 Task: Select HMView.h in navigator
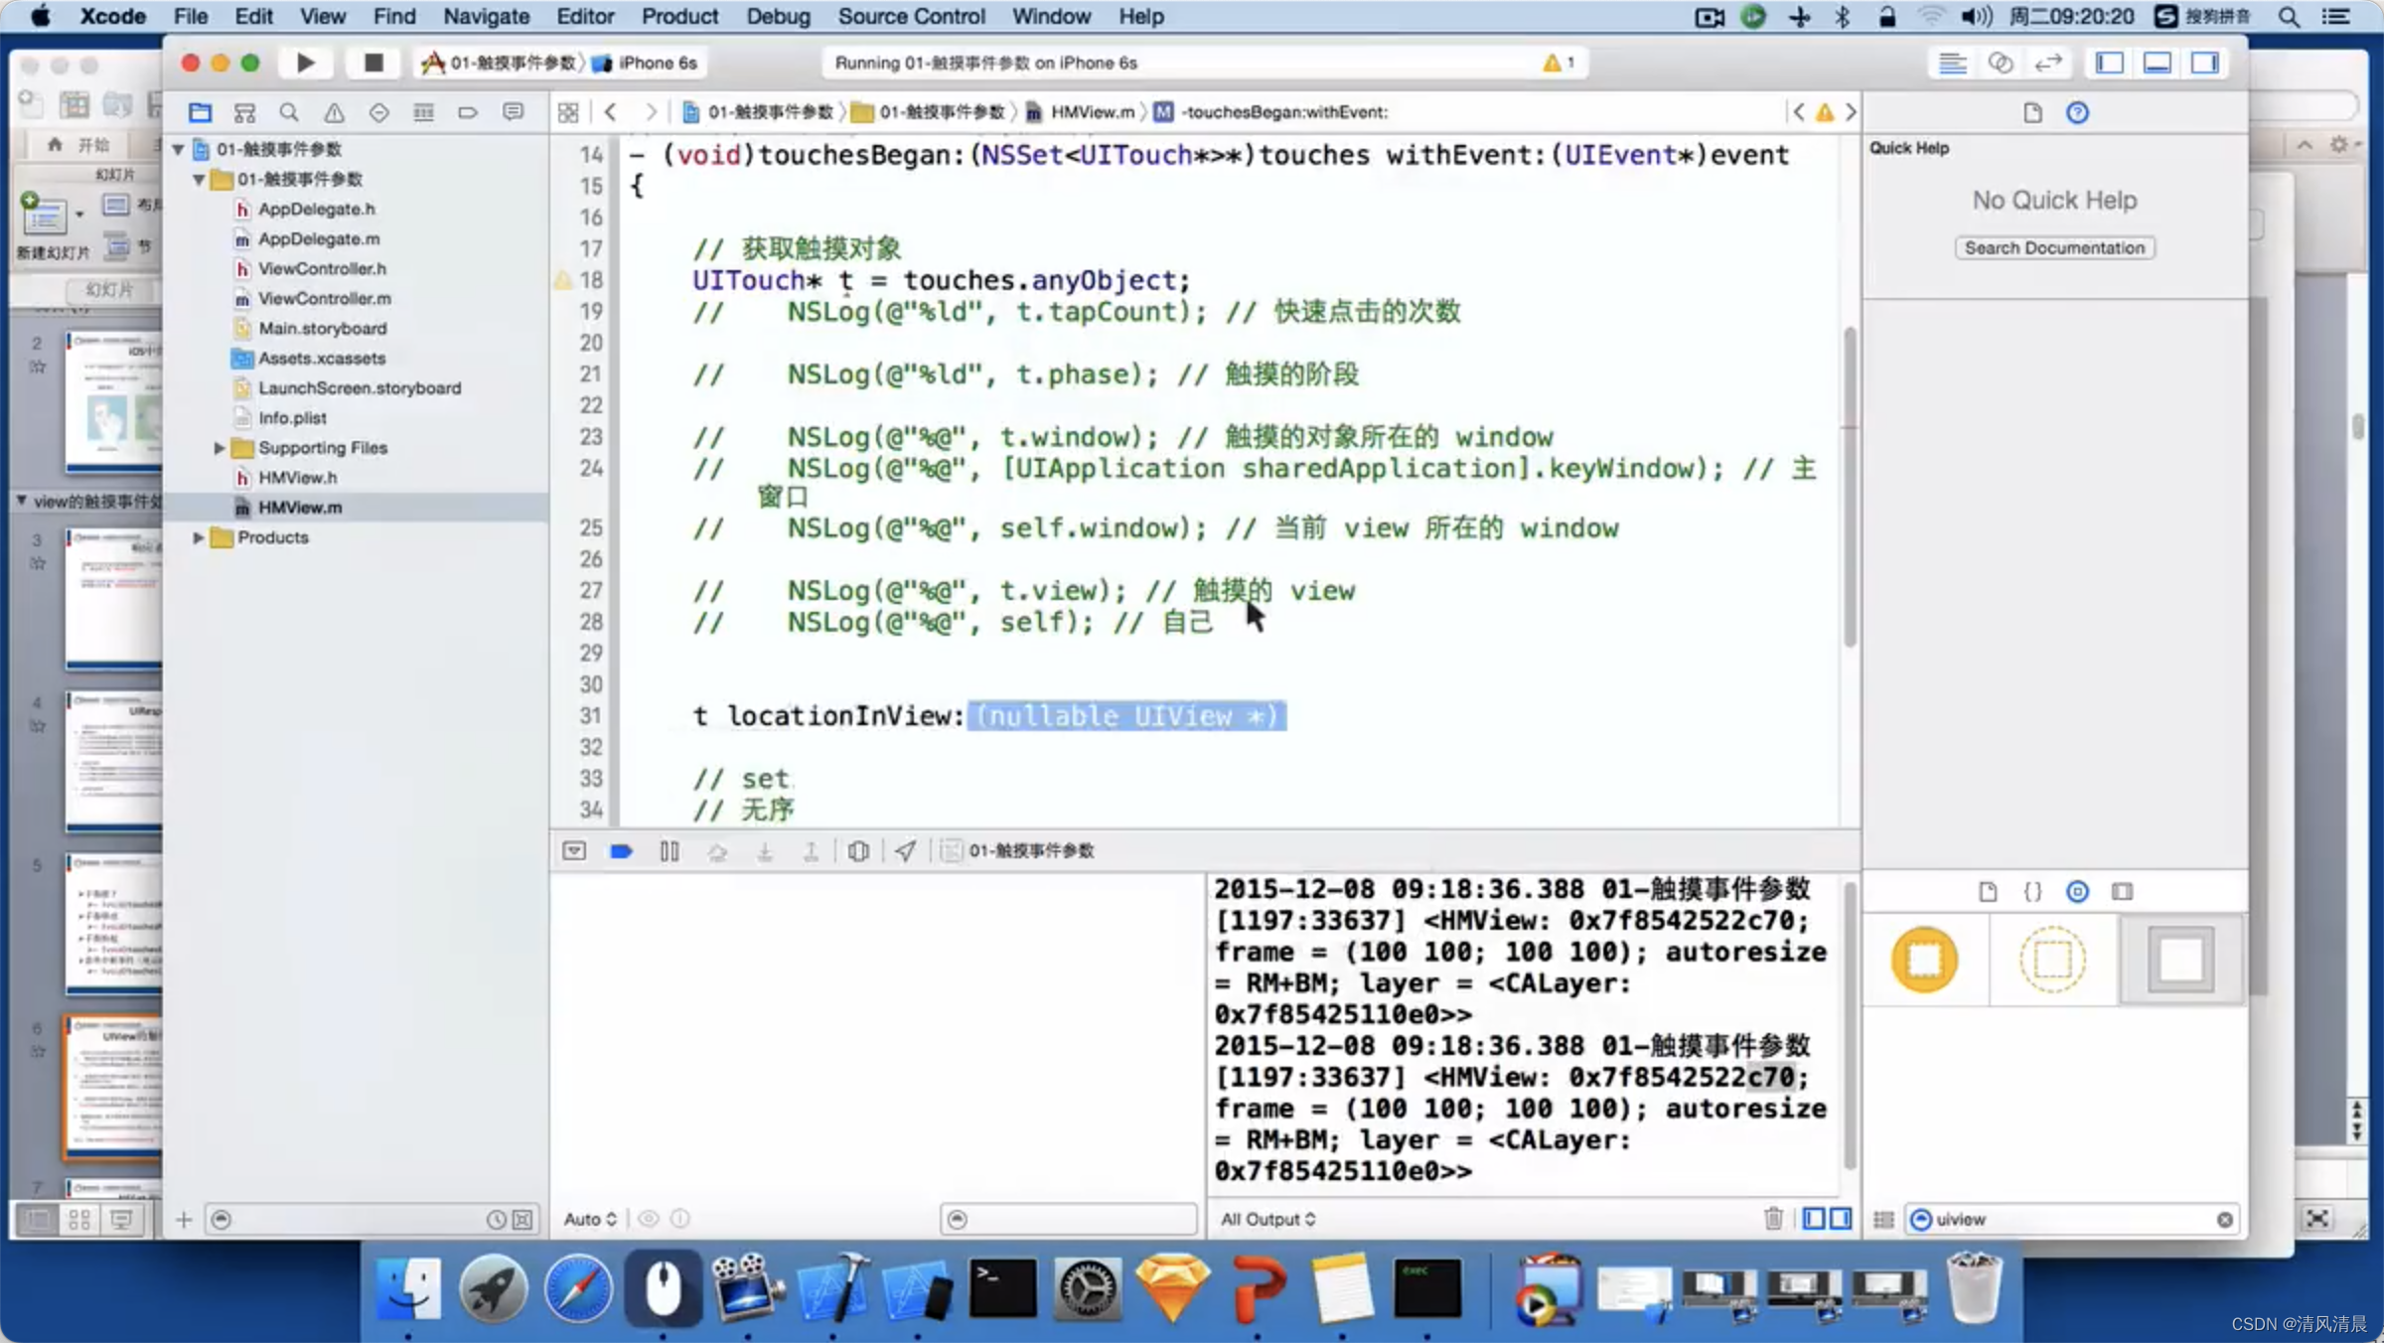point(297,478)
